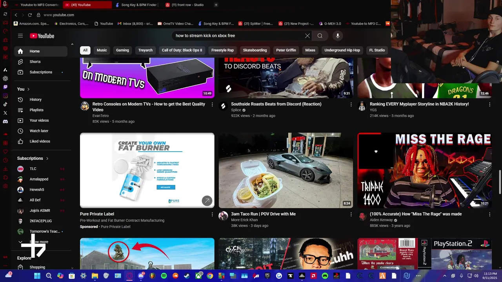Open the 3am Taco Run video thumbnail
The width and height of the screenshot is (502, 282).
coord(286,170)
